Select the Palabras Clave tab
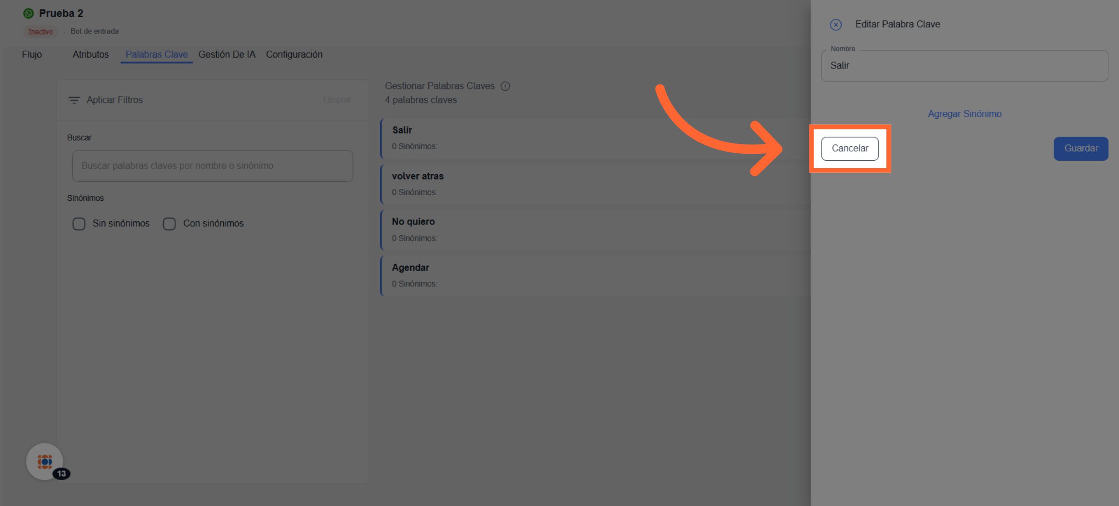 point(157,55)
